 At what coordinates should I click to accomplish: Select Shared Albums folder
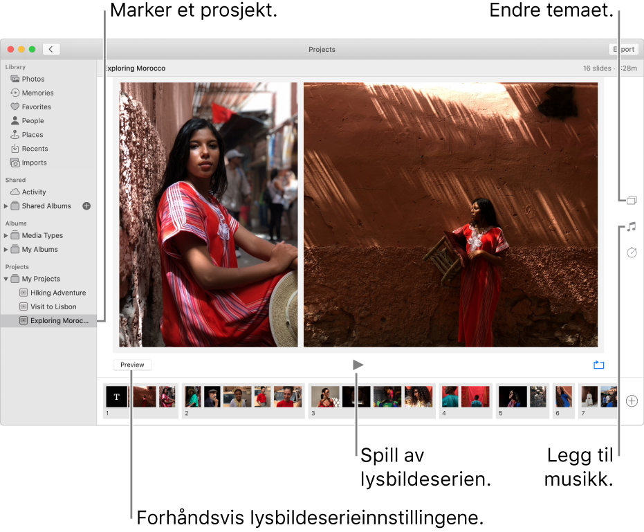46,206
